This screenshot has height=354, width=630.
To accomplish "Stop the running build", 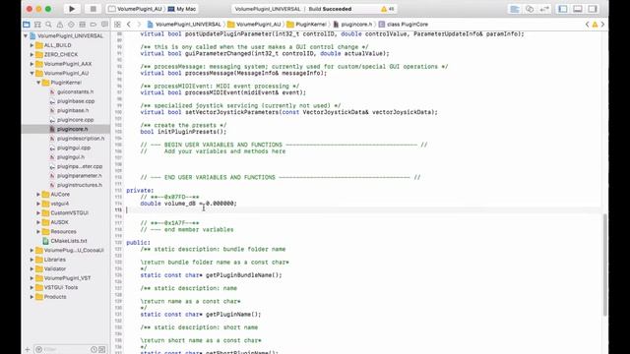I will pos(94,9).
